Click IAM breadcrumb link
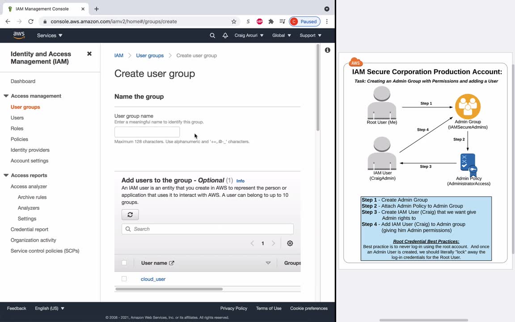 click(119, 55)
